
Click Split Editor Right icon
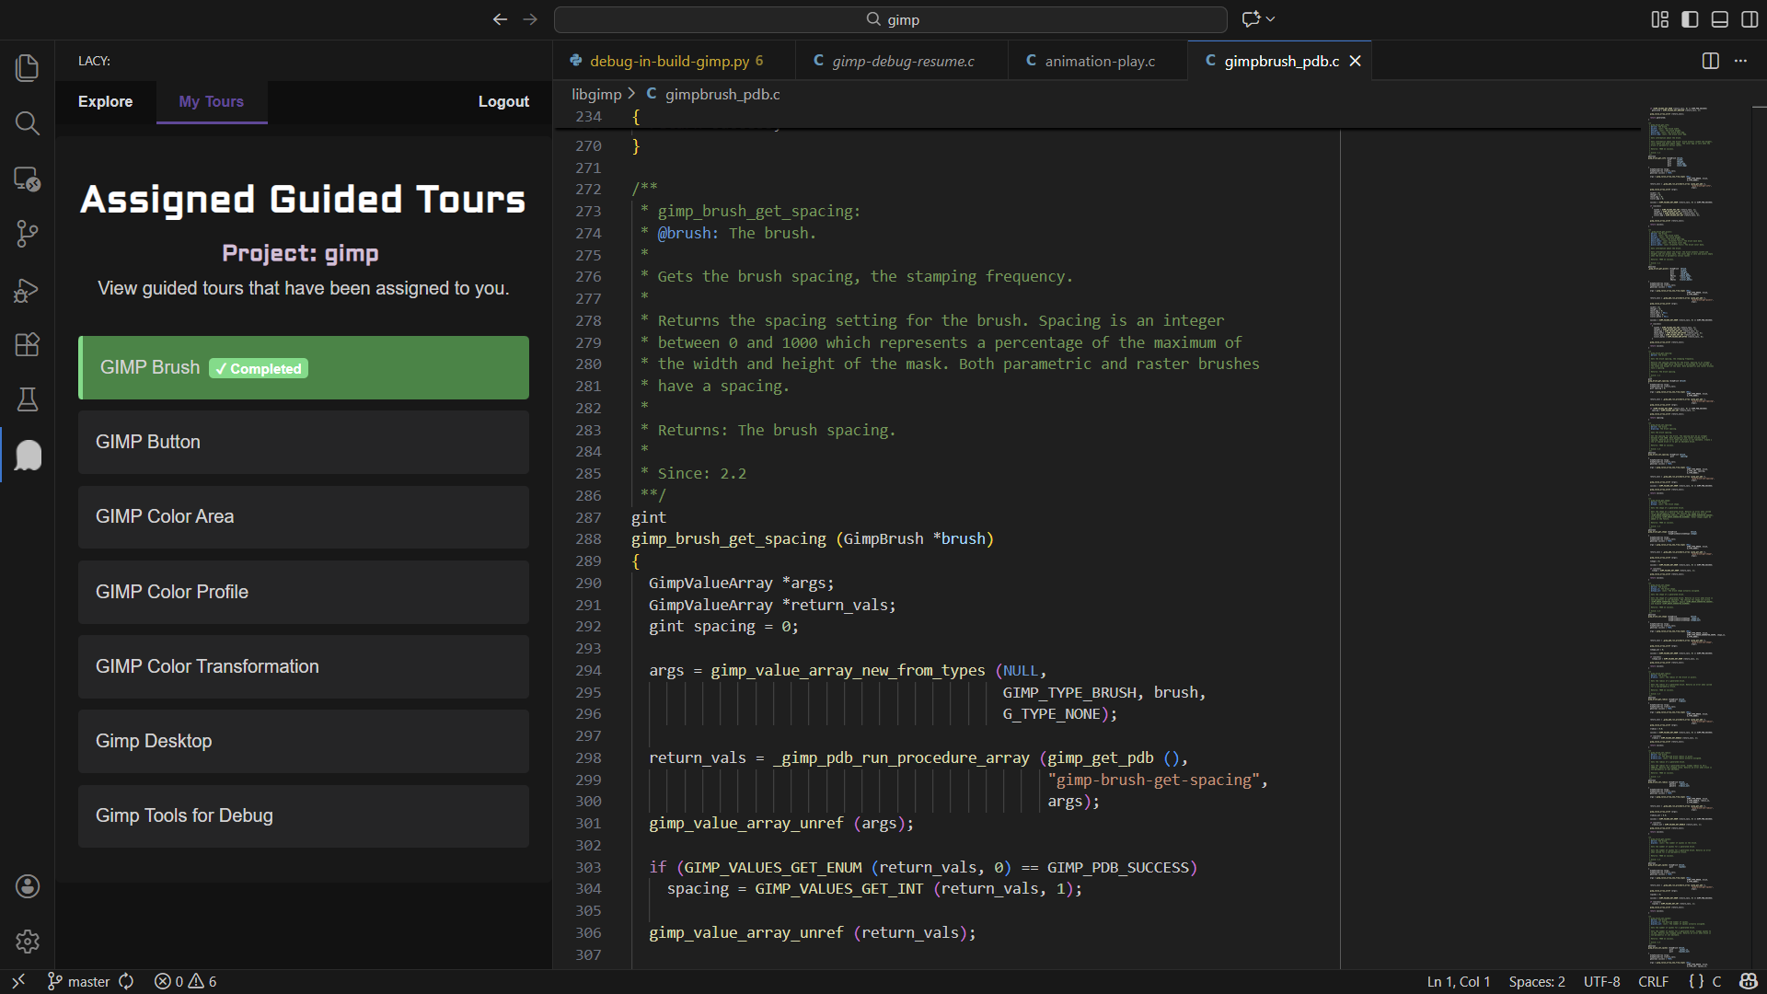pyautogui.click(x=1710, y=61)
